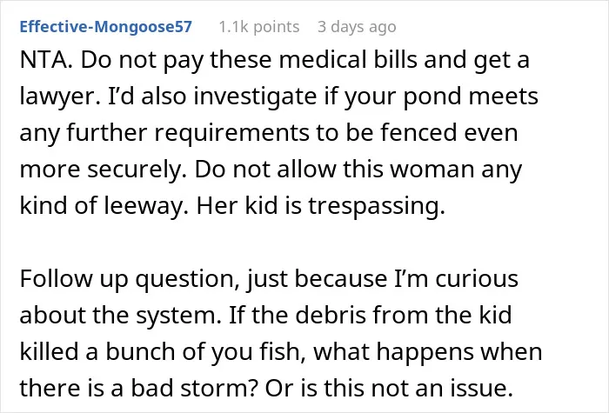Open the 3 days ago timestamp permalink
Image resolution: width=609 pixels, height=413 pixels.
tap(357, 27)
